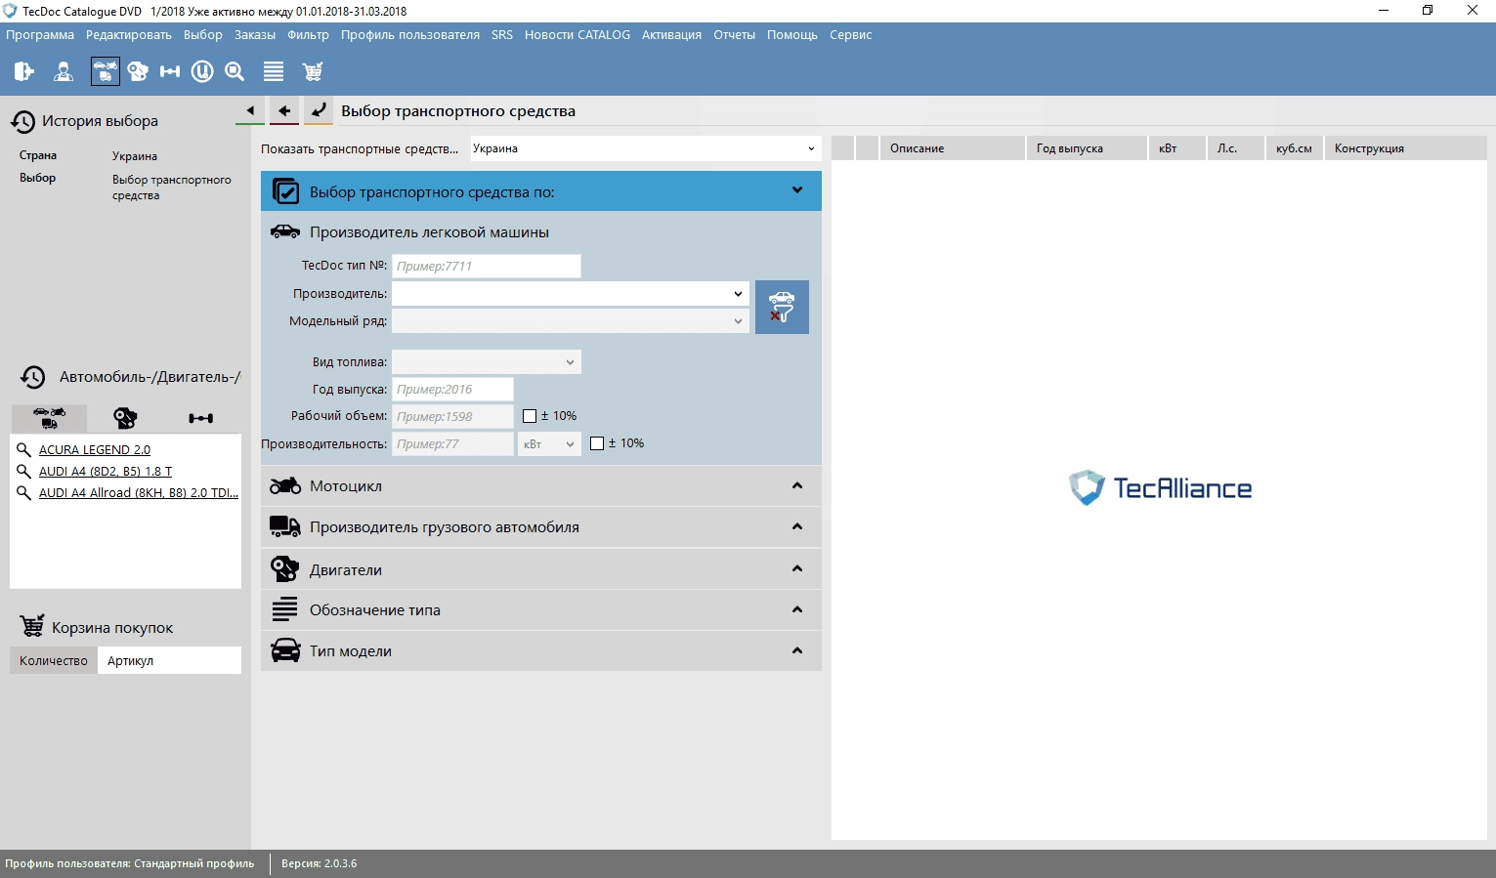Switch to axles tab in history panel
This screenshot has height=878, width=1496.
coord(201,418)
